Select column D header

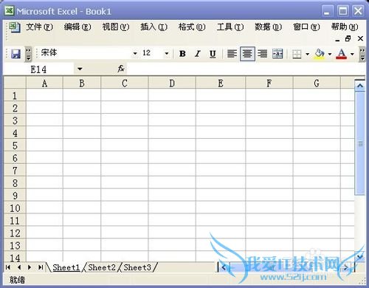[x=172, y=83]
